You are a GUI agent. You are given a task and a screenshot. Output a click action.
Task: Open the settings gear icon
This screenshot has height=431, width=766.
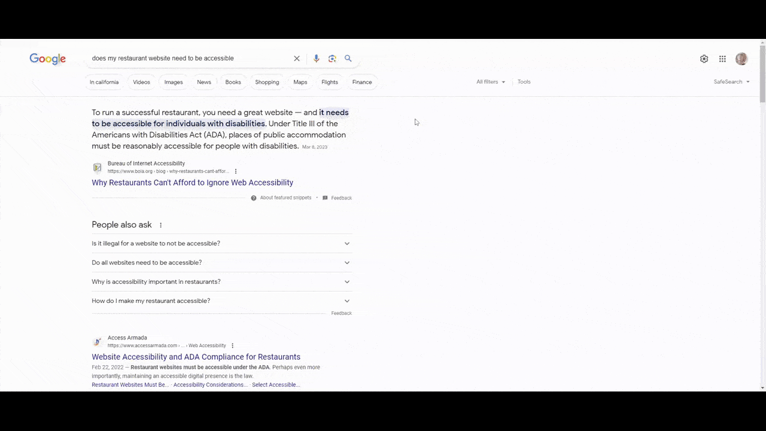click(x=704, y=59)
